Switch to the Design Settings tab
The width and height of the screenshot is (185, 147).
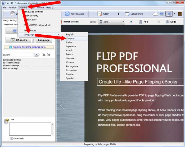click(x=10, y=21)
